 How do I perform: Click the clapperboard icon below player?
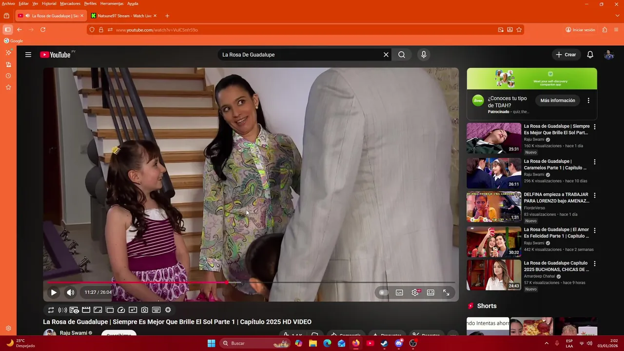click(x=86, y=310)
